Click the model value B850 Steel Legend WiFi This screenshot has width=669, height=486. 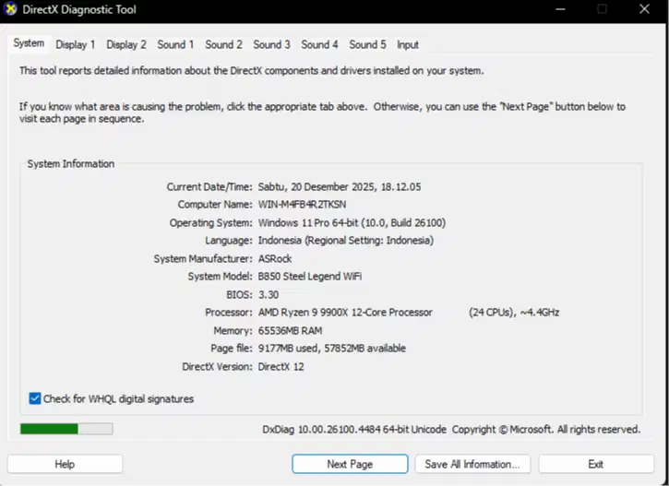[x=310, y=277]
